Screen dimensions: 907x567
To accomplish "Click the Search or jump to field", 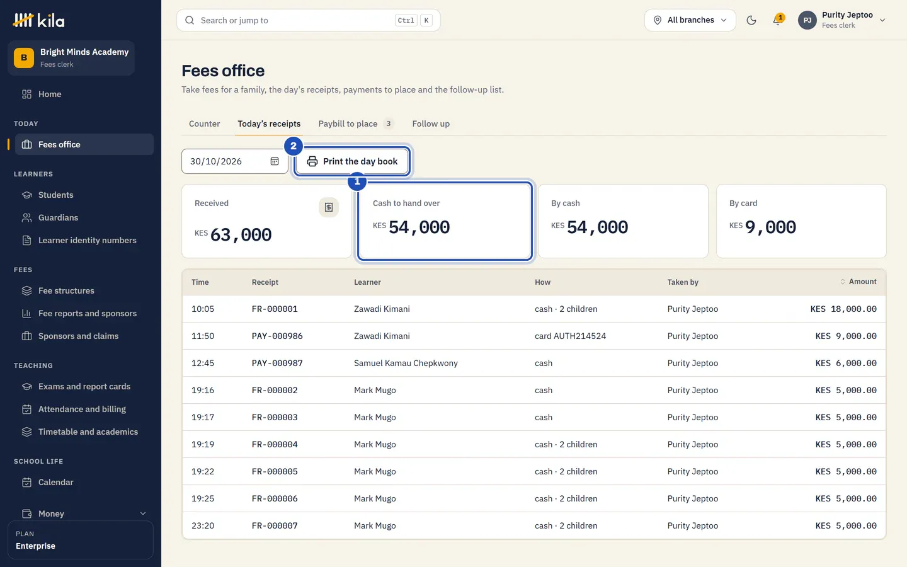I will point(309,20).
